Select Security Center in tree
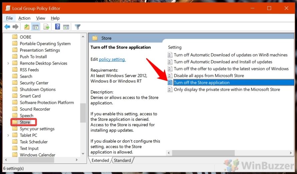The image size is (297, 174). (34, 83)
